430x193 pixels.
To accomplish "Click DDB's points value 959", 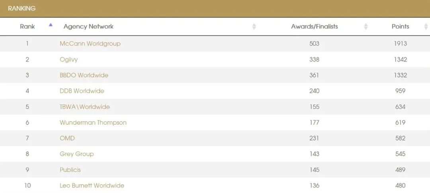I will 401,91.
